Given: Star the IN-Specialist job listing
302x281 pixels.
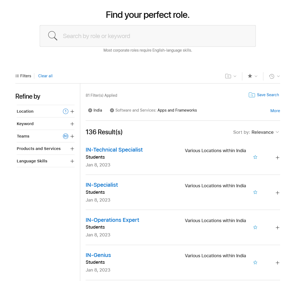Looking at the screenshot, I should (x=255, y=192).
